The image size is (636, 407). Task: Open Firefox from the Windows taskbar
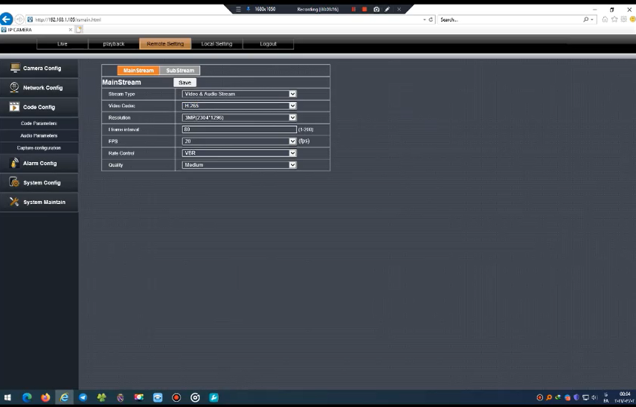[45, 397]
